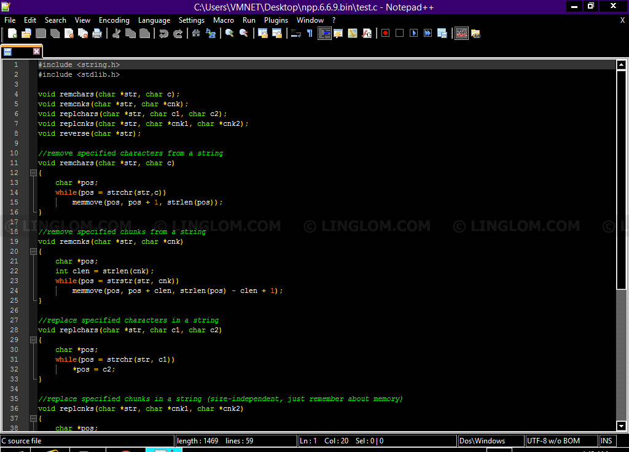The width and height of the screenshot is (629, 452).
Task: Click the Cut scissors icon
Action: 116,34
